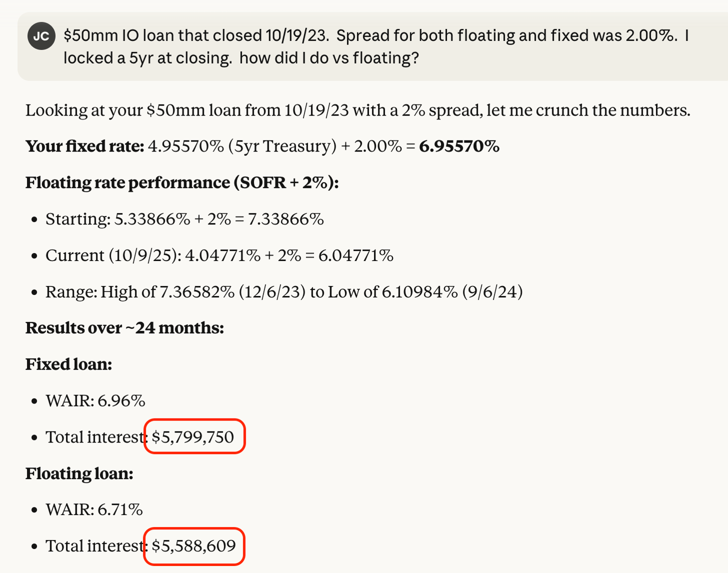This screenshot has height=573, width=728.
Task: Click the JC user avatar icon
Action: click(x=41, y=36)
